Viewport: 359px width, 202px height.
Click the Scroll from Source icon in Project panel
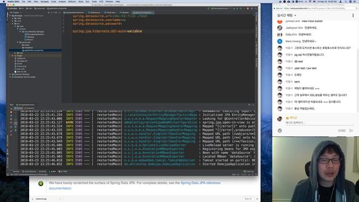point(49,12)
